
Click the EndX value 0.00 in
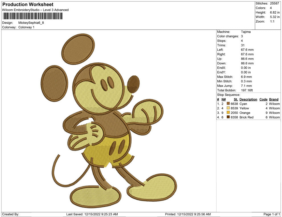click(x=246, y=68)
